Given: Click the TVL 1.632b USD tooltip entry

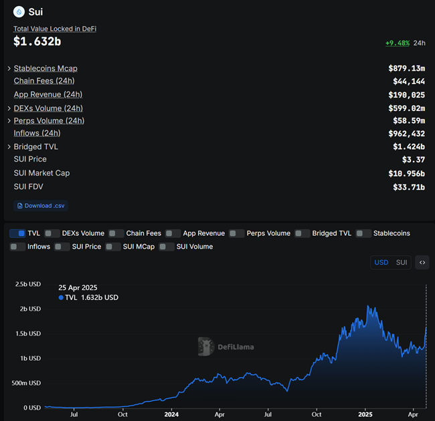Looking at the screenshot, I should click(88, 298).
